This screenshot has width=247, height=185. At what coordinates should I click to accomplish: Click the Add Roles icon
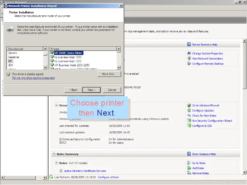tap(189, 168)
